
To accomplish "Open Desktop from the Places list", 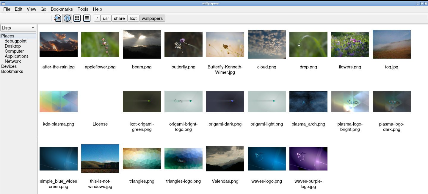I will (13, 46).
